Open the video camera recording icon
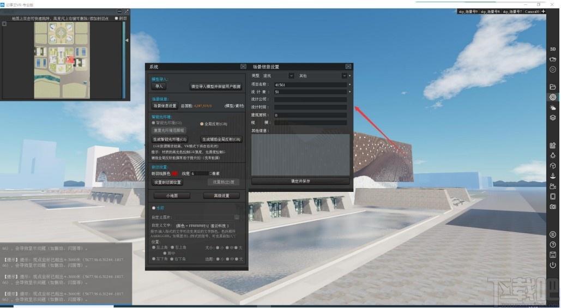The height and width of the screenshot is (308, 561). (x=553, y=186)
